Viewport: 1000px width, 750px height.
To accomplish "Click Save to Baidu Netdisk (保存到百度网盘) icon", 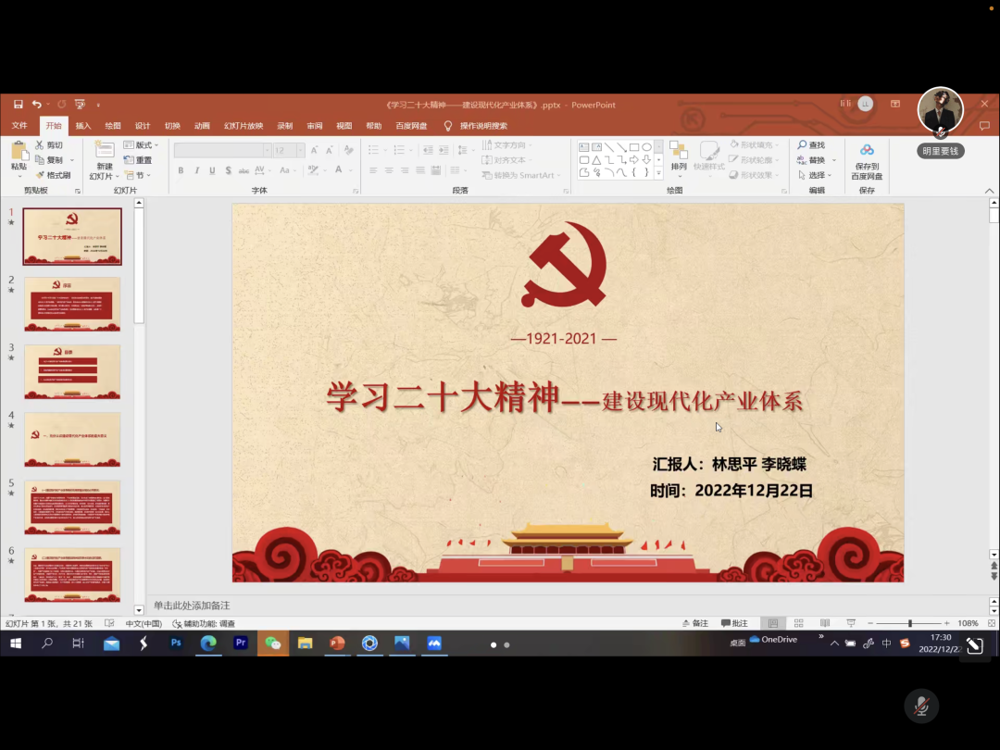I will pyautogui.click(x=867, y=150).
